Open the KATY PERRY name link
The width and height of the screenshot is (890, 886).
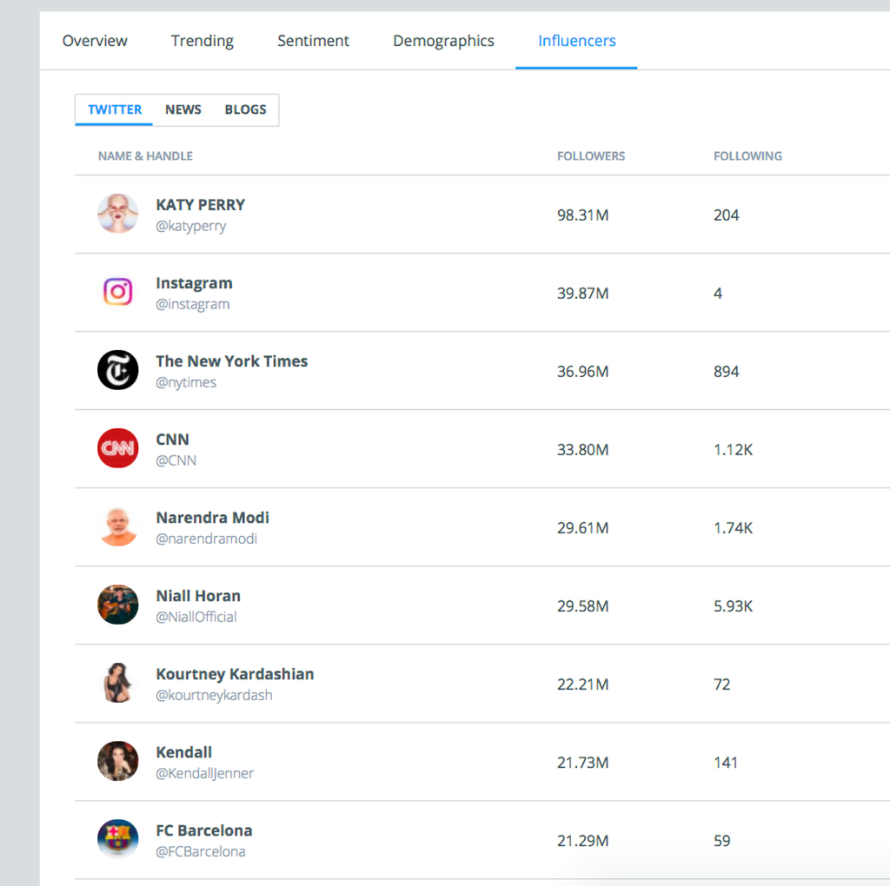pyautogui.click(x=201, y=205)
